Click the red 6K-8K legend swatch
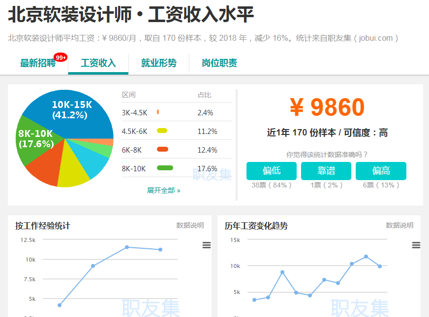 click(162, 149)
